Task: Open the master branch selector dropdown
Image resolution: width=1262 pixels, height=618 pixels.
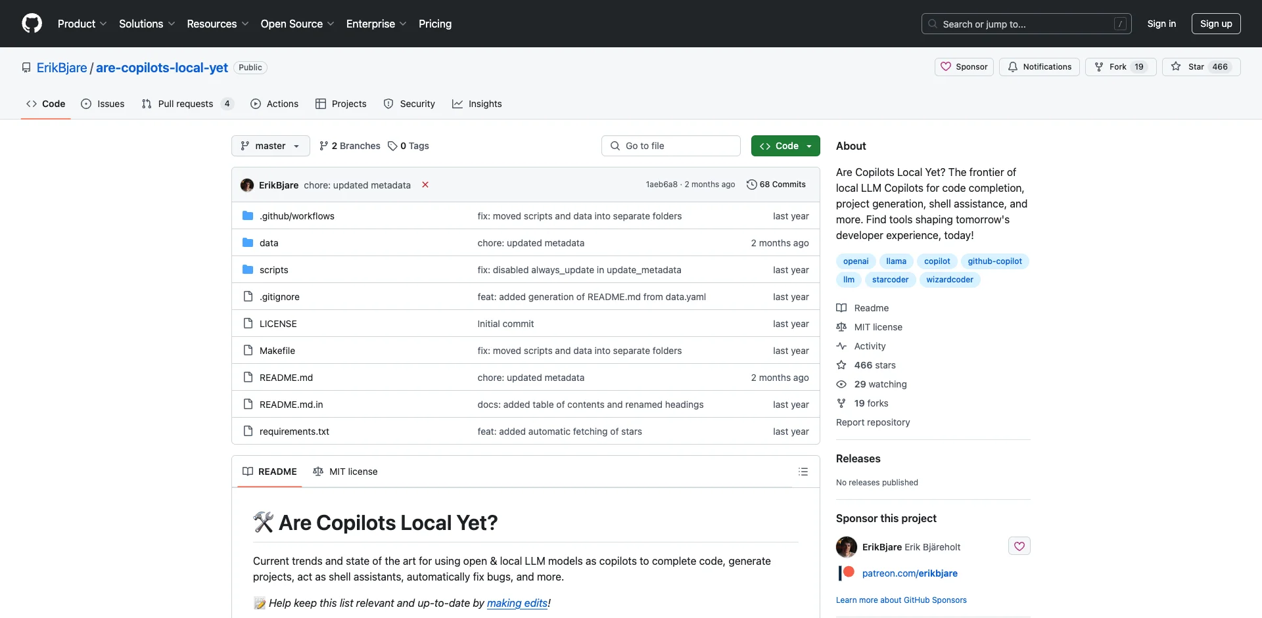Action: (270, 146)
